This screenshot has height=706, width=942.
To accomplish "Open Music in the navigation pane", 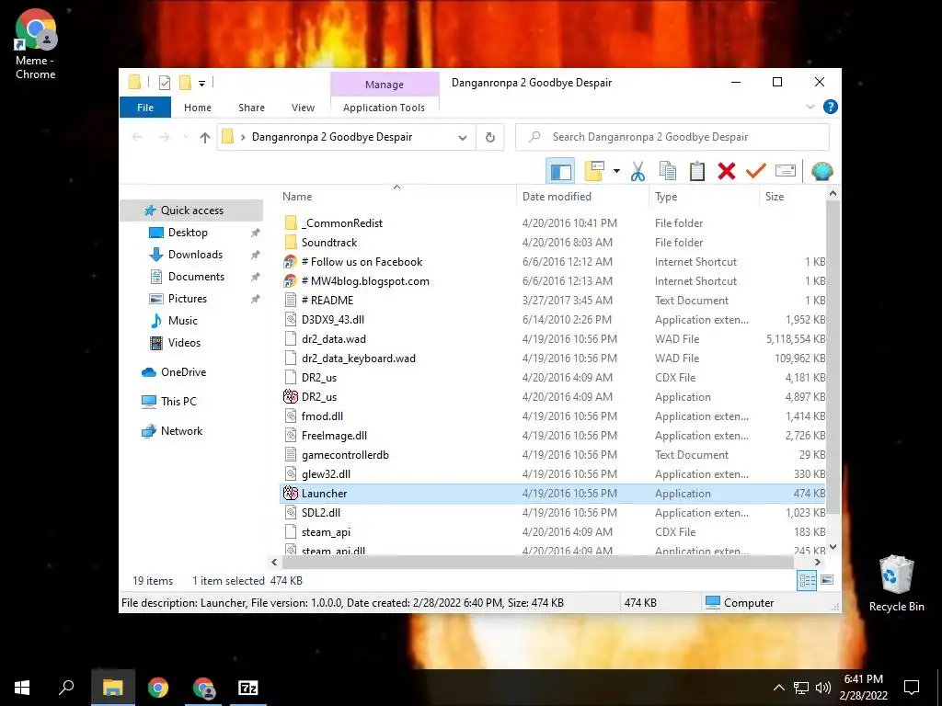I will coord(183,321).
